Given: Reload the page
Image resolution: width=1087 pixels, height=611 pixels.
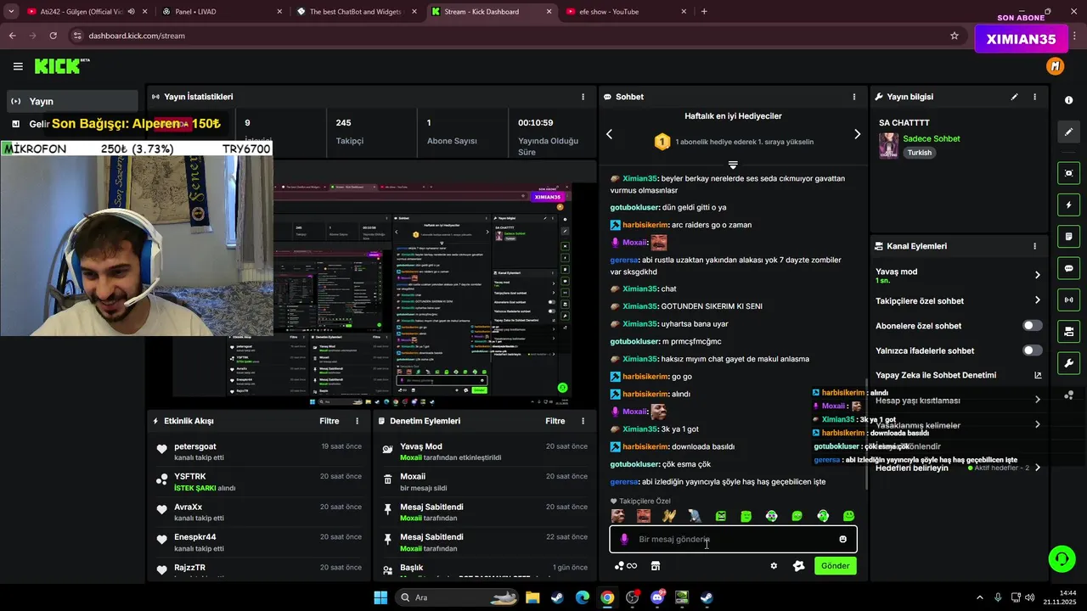Looking at the screenshot, I should (x=53, y=36).
